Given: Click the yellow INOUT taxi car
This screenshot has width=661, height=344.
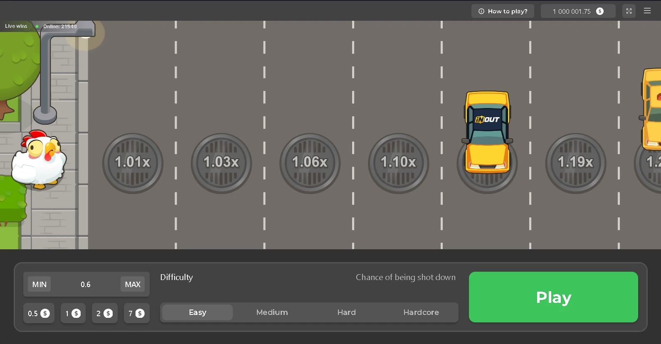Looking at the screenshot, I should coord(487,132).
